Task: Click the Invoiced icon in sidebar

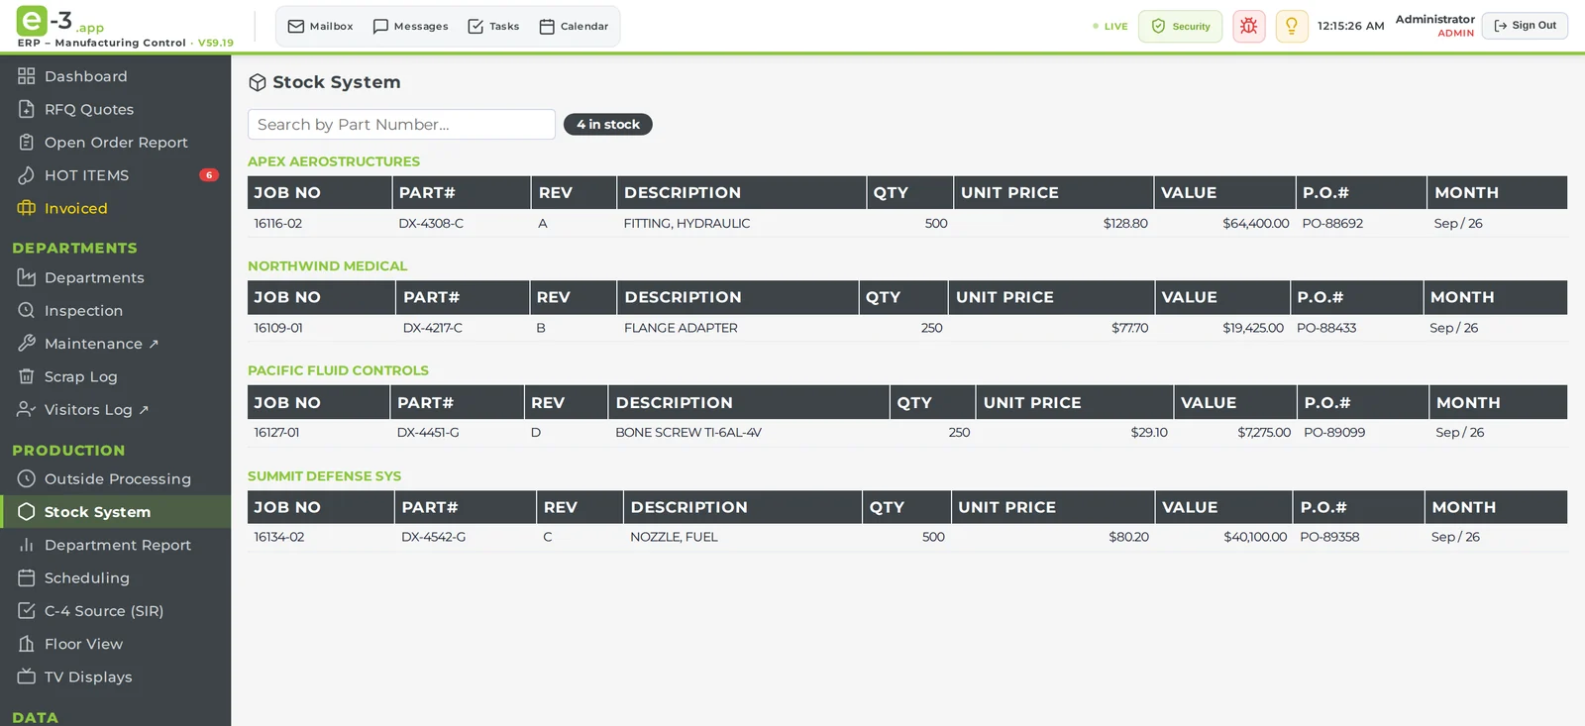Action: tap(27, 208)
